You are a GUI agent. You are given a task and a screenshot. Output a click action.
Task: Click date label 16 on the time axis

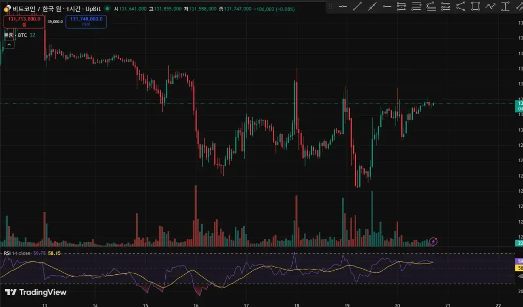(196, 305)
